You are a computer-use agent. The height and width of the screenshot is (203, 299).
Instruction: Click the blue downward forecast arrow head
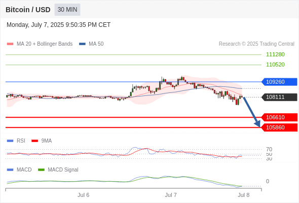[257, 124]
